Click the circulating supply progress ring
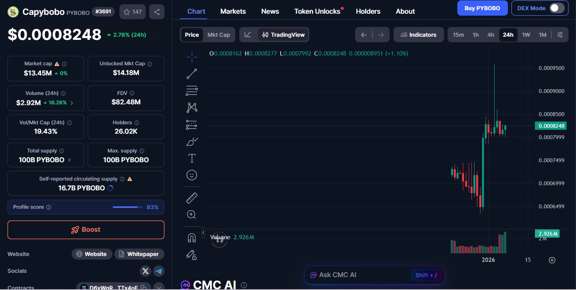576x290 pixels. click(x=110, y=188)
